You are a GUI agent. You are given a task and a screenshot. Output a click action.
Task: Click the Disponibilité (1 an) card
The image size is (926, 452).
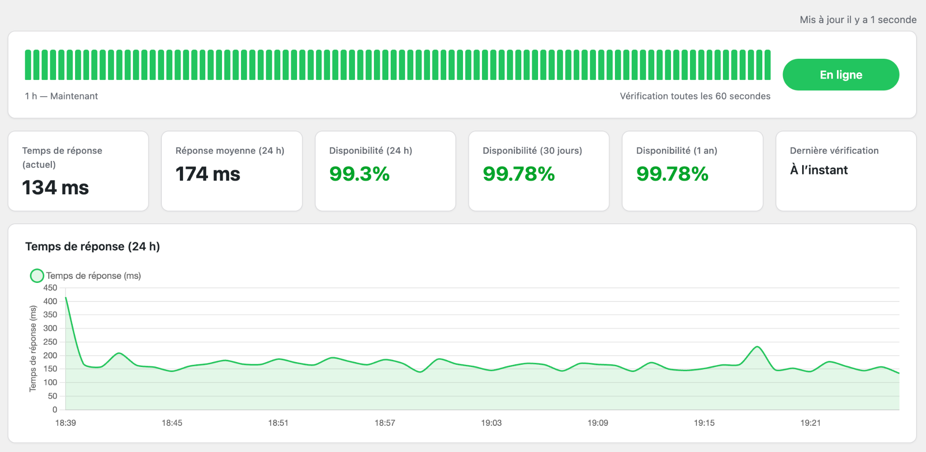(x=693, y=171)
